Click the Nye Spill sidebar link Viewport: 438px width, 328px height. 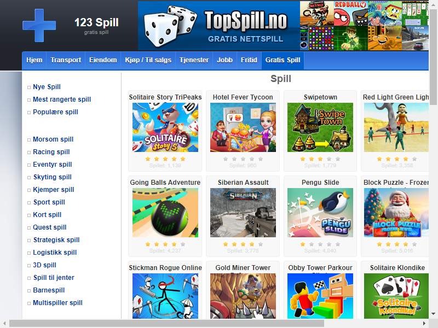click(x=47, y=87)
